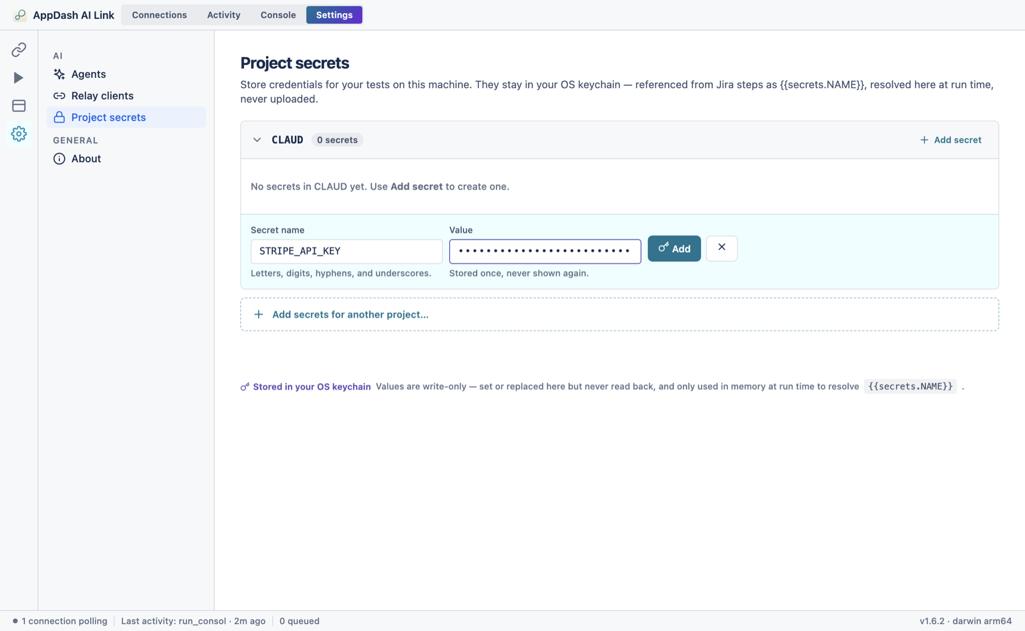Screen dimensions: 1025x631
Task: Switch to the Activity tab
Action: click(224, 15)
